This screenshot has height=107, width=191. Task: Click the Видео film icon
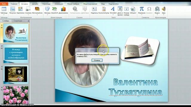tap(157, 9)
